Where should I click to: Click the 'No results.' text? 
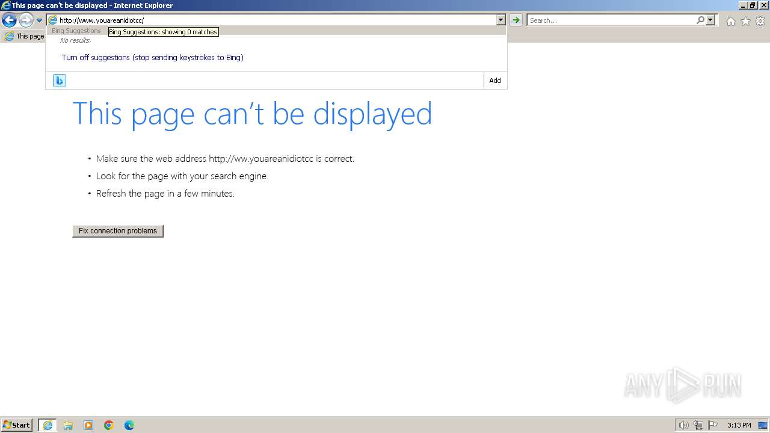(75, 40)
